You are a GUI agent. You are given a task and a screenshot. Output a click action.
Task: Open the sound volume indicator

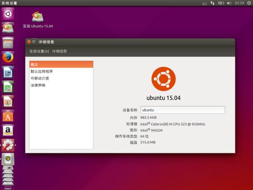click(229, 3)
